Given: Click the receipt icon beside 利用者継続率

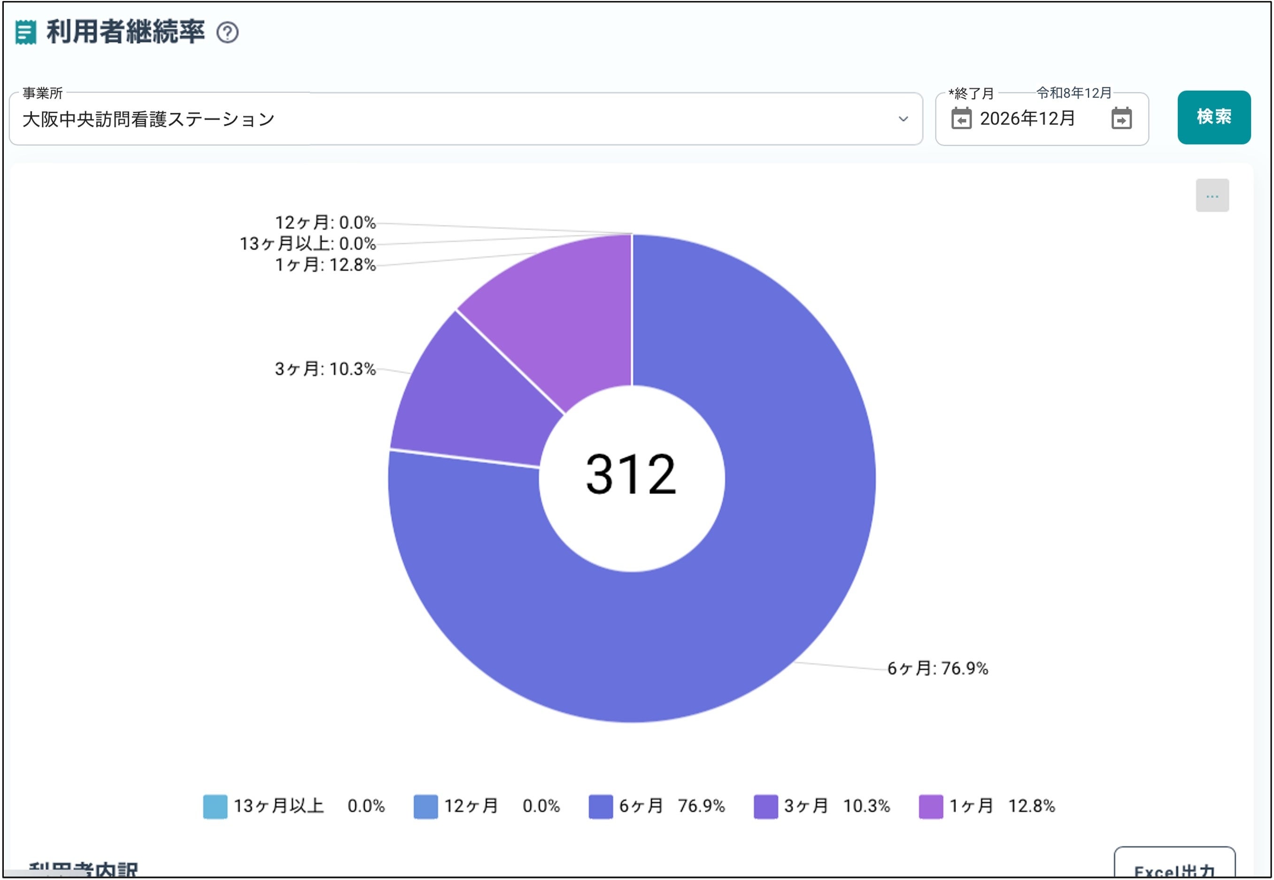Looking at the screenshot, I should pos(25,32).
